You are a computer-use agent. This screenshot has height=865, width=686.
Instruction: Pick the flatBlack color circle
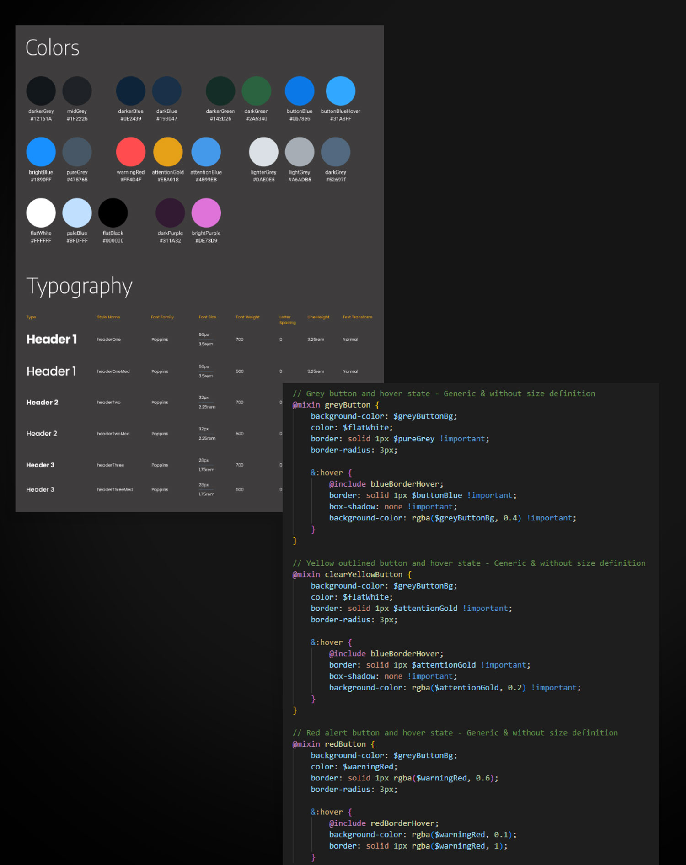point(113,213)
